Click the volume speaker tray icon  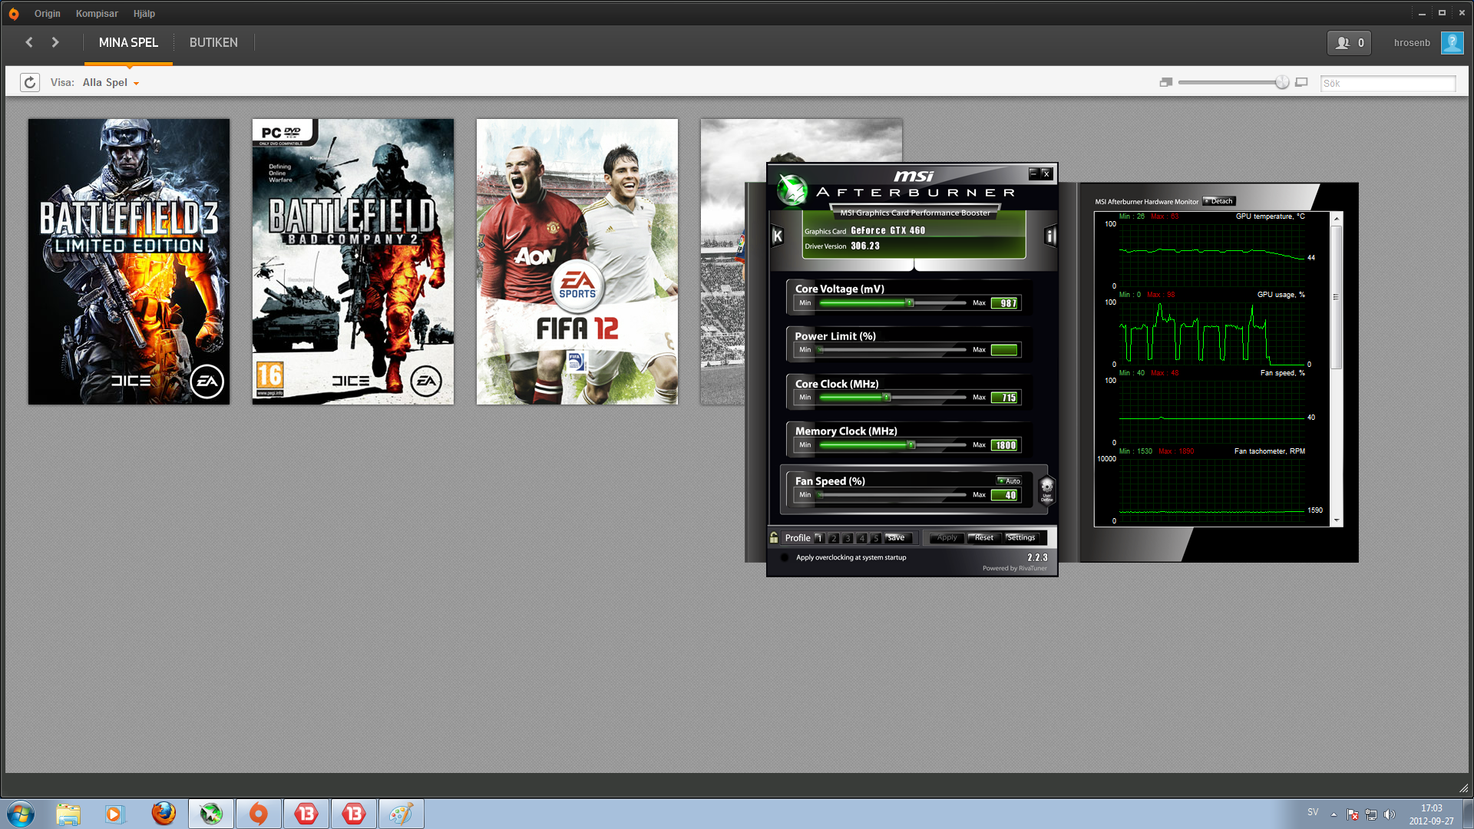(1390, 814)
